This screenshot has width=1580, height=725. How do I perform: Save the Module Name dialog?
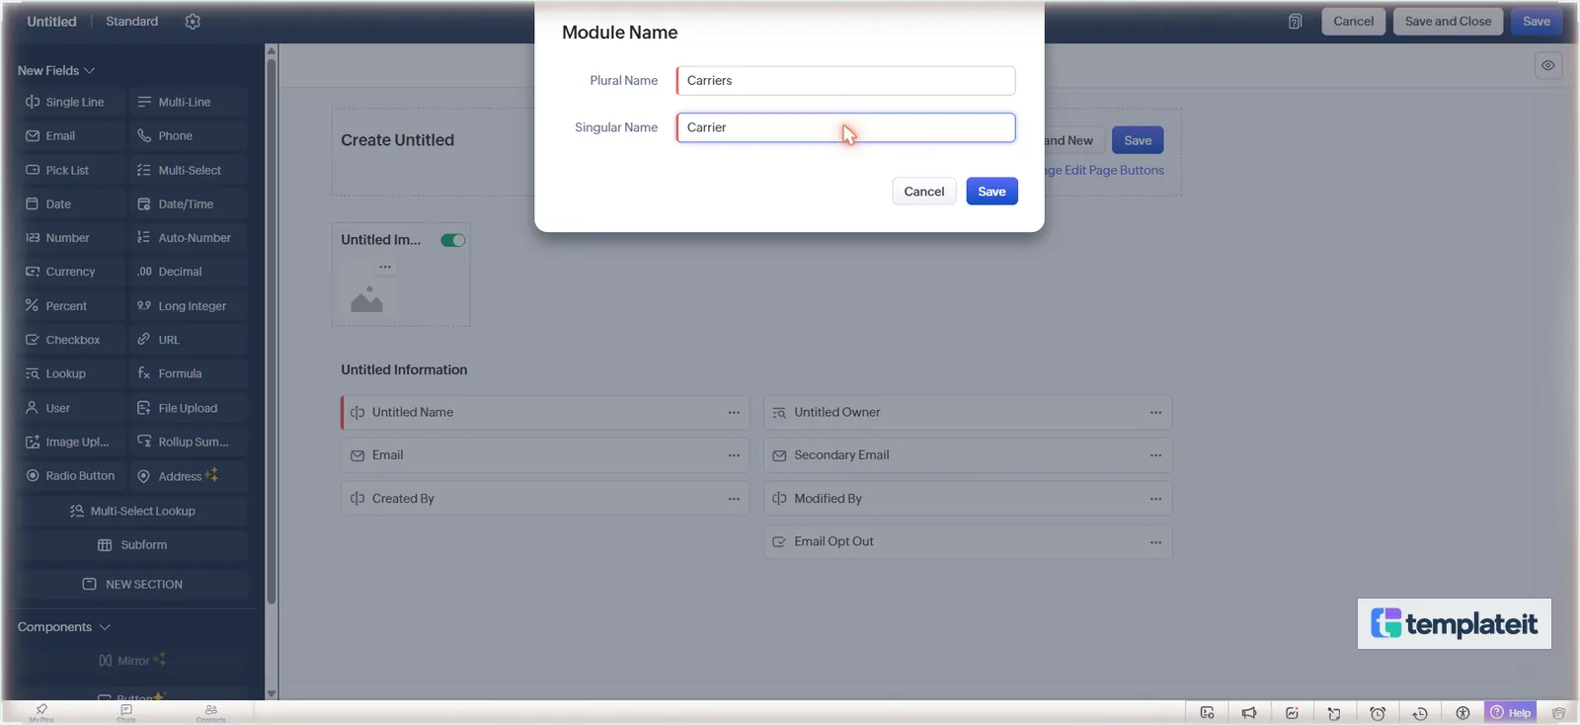[991, 192]
